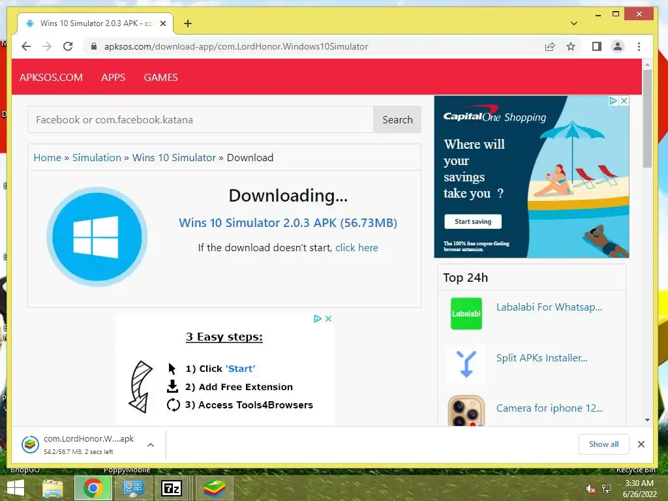Open the Control Panel taskbar icon
668x501 pixels.
coord(133,488)
